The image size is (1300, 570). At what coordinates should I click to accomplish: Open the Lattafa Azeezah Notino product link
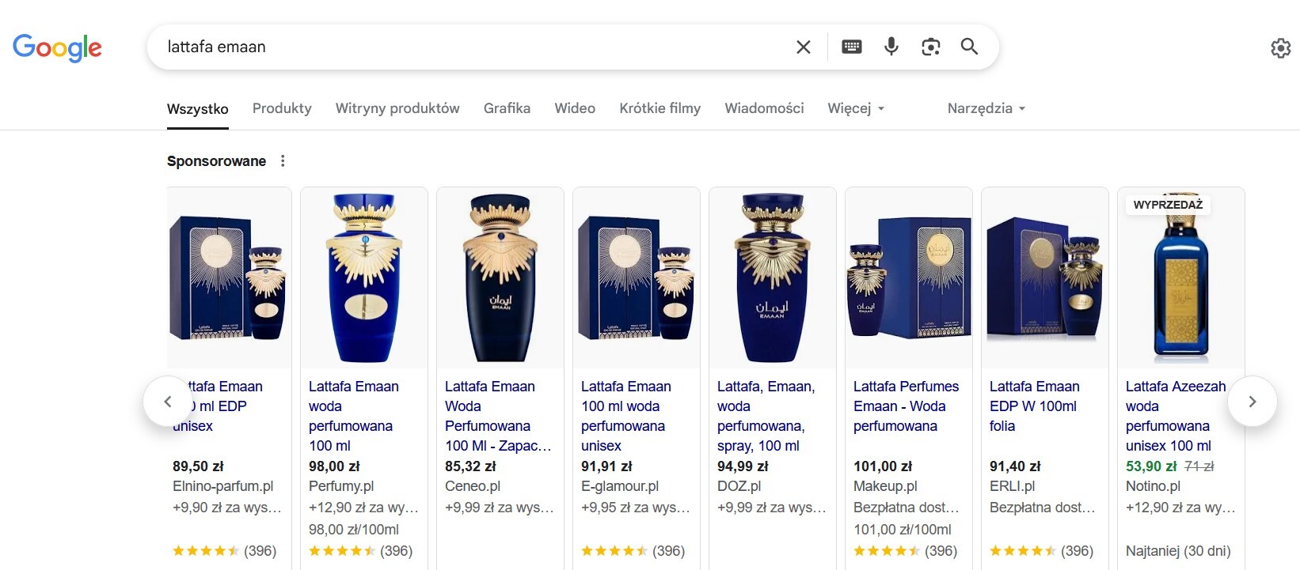1175,416
